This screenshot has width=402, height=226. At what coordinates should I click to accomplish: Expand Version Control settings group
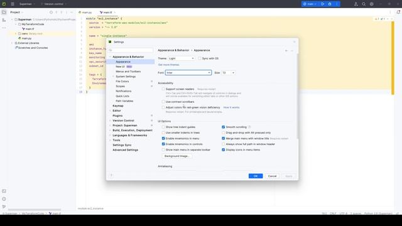[x=111, y=121]
